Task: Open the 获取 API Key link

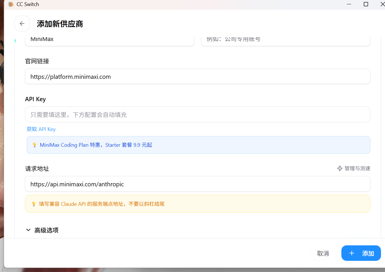Action: tap(41, 129)
